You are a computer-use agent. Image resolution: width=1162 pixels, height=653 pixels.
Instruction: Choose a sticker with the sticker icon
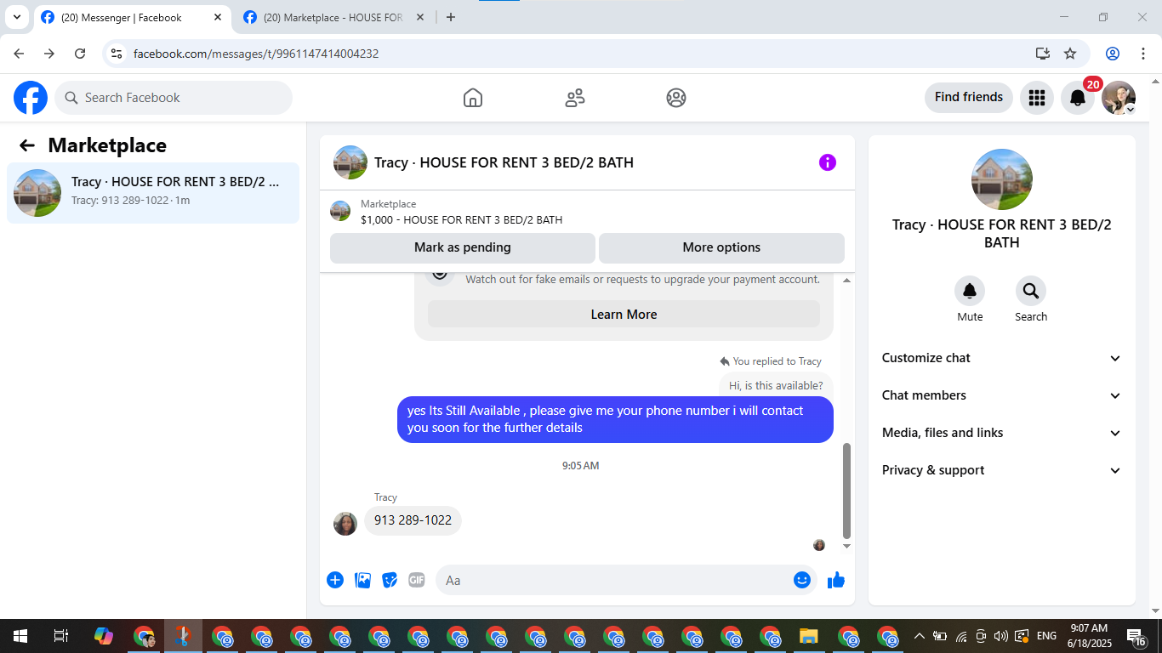(x=390, y=580)
